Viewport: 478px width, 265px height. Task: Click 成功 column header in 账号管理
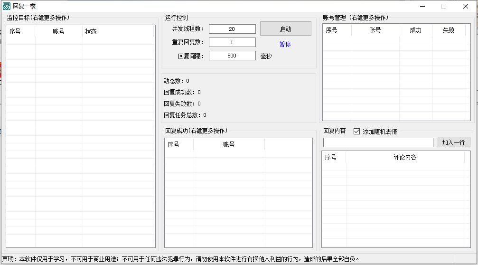415,30
